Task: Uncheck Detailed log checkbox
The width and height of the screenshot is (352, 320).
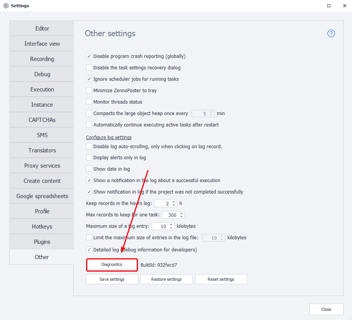Action: point(89,250)
